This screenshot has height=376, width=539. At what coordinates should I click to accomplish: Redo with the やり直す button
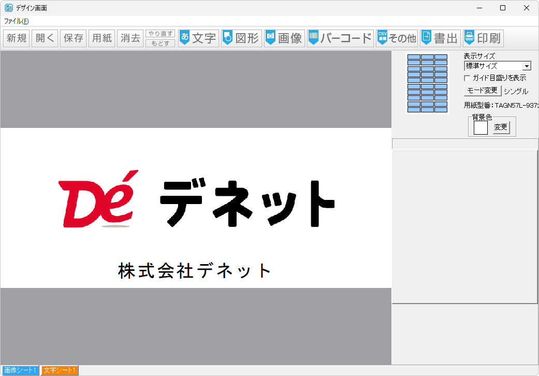160,33
